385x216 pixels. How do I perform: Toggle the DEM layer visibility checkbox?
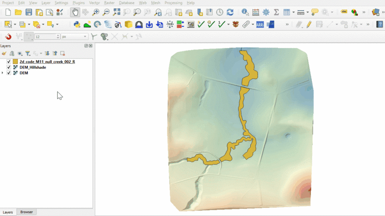[x=9, y=73]
